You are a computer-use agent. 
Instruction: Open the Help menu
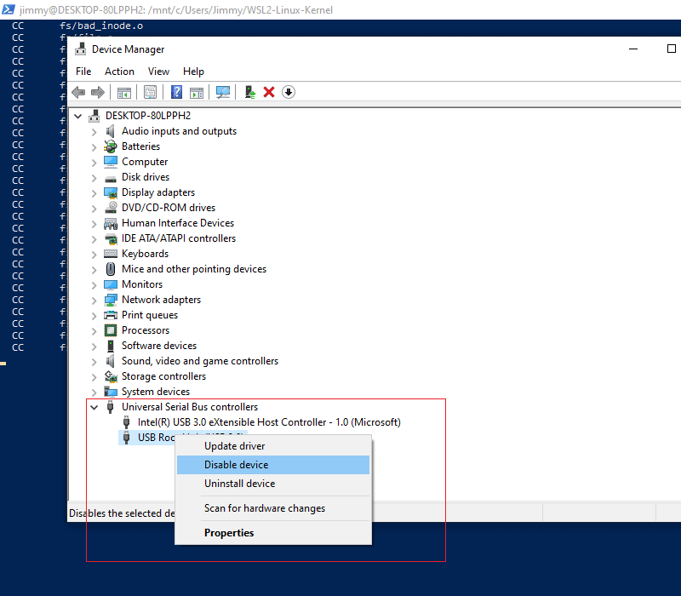coord(193,72)
